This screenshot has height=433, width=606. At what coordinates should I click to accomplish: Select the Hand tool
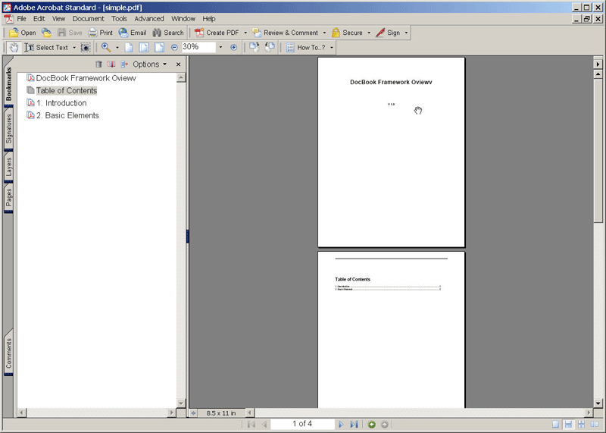point(14,48)
